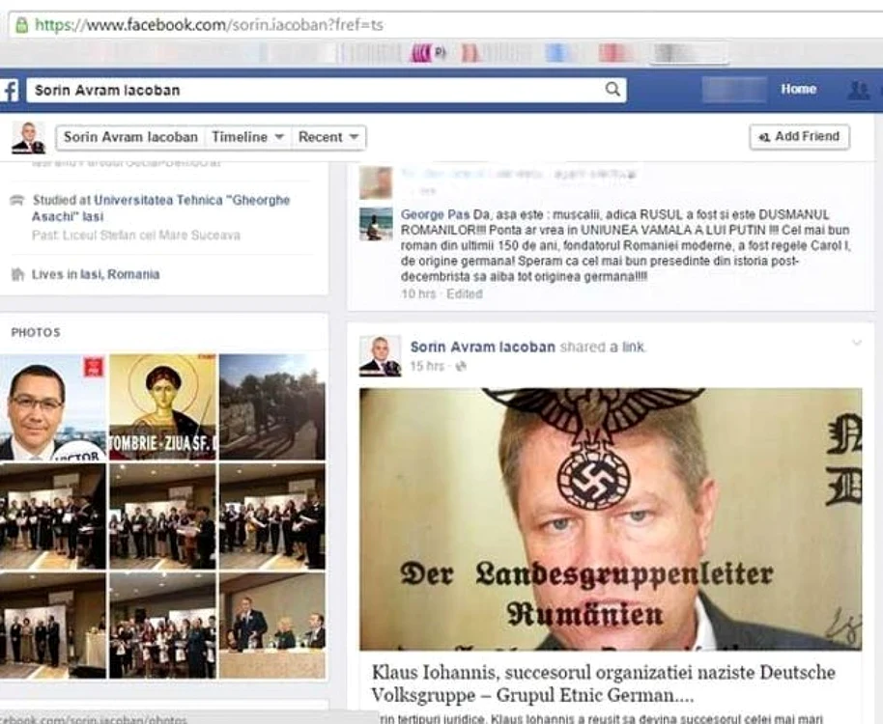883x724 pixels.
Task: Click the green padlock security icon
Action: 21,25
